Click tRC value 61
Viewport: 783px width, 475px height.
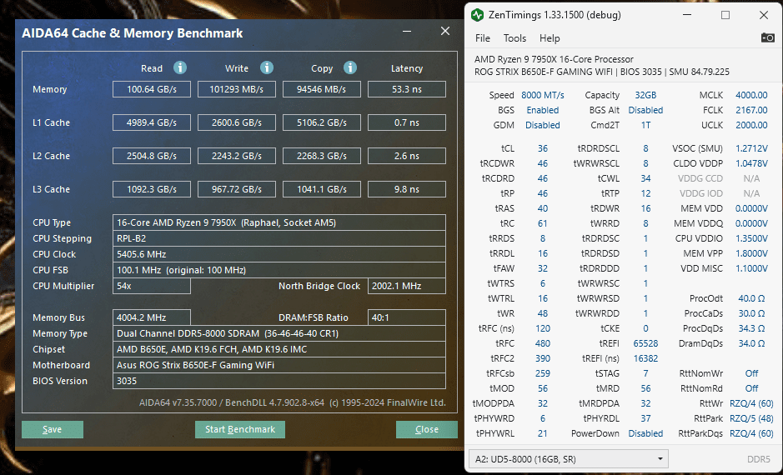click(543, 223)
